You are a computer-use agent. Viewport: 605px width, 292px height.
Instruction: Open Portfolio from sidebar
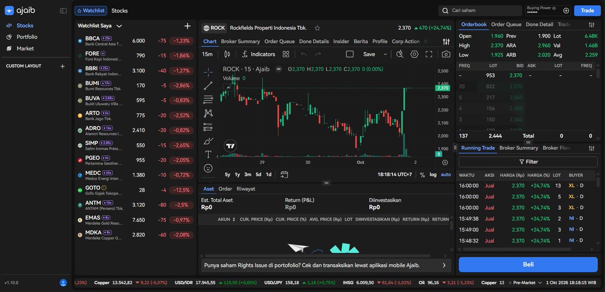[27, 37]
